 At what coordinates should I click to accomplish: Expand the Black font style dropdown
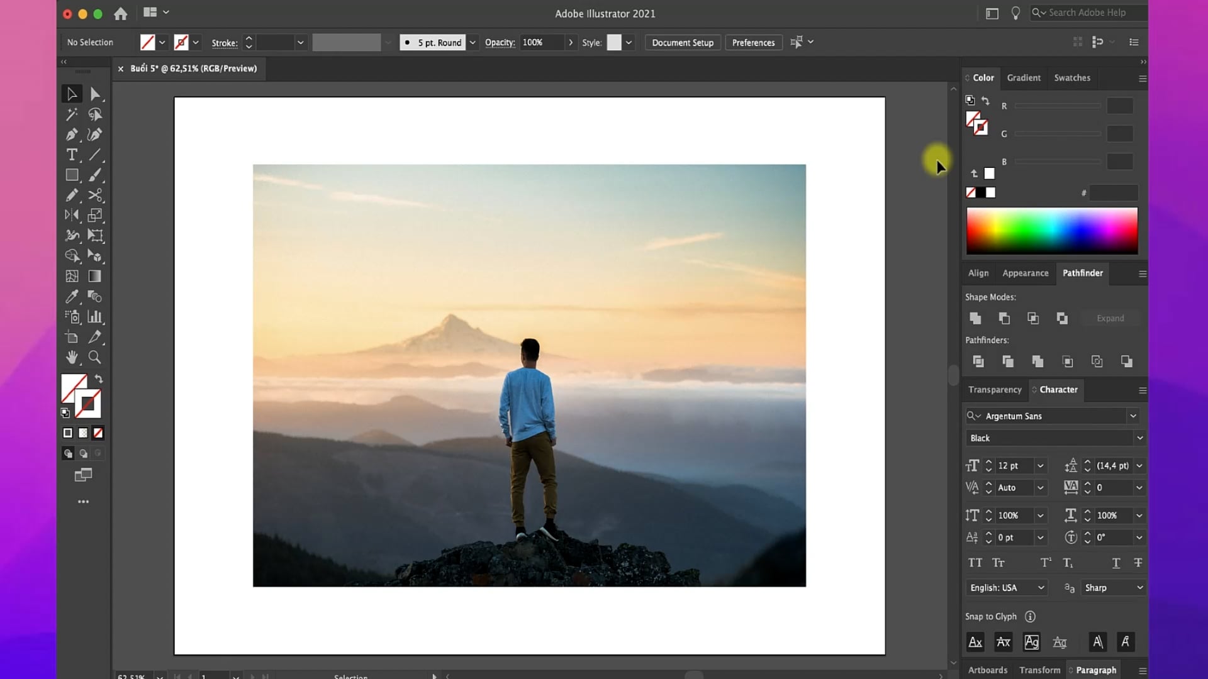(1139, 438)
